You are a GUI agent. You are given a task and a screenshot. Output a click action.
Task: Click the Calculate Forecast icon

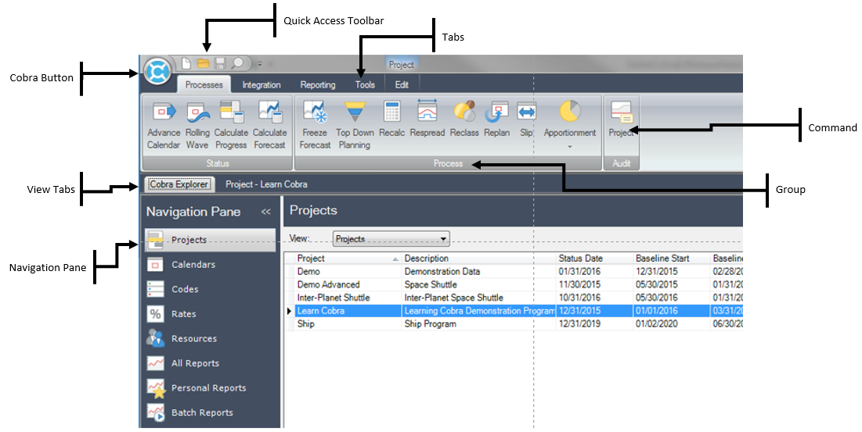(x=269, y=113)
